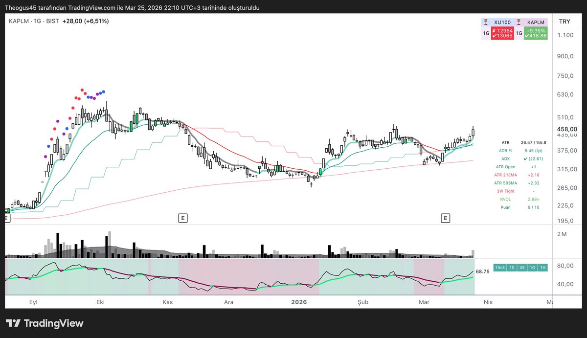Click the 2026 label on time axis
Screen dimensions: 587x338
click(x=298, y=303)
